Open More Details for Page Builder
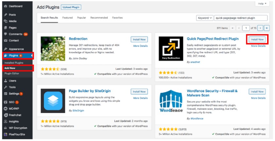Viewport: 275px width, 141px height. (x=140, y=98)
